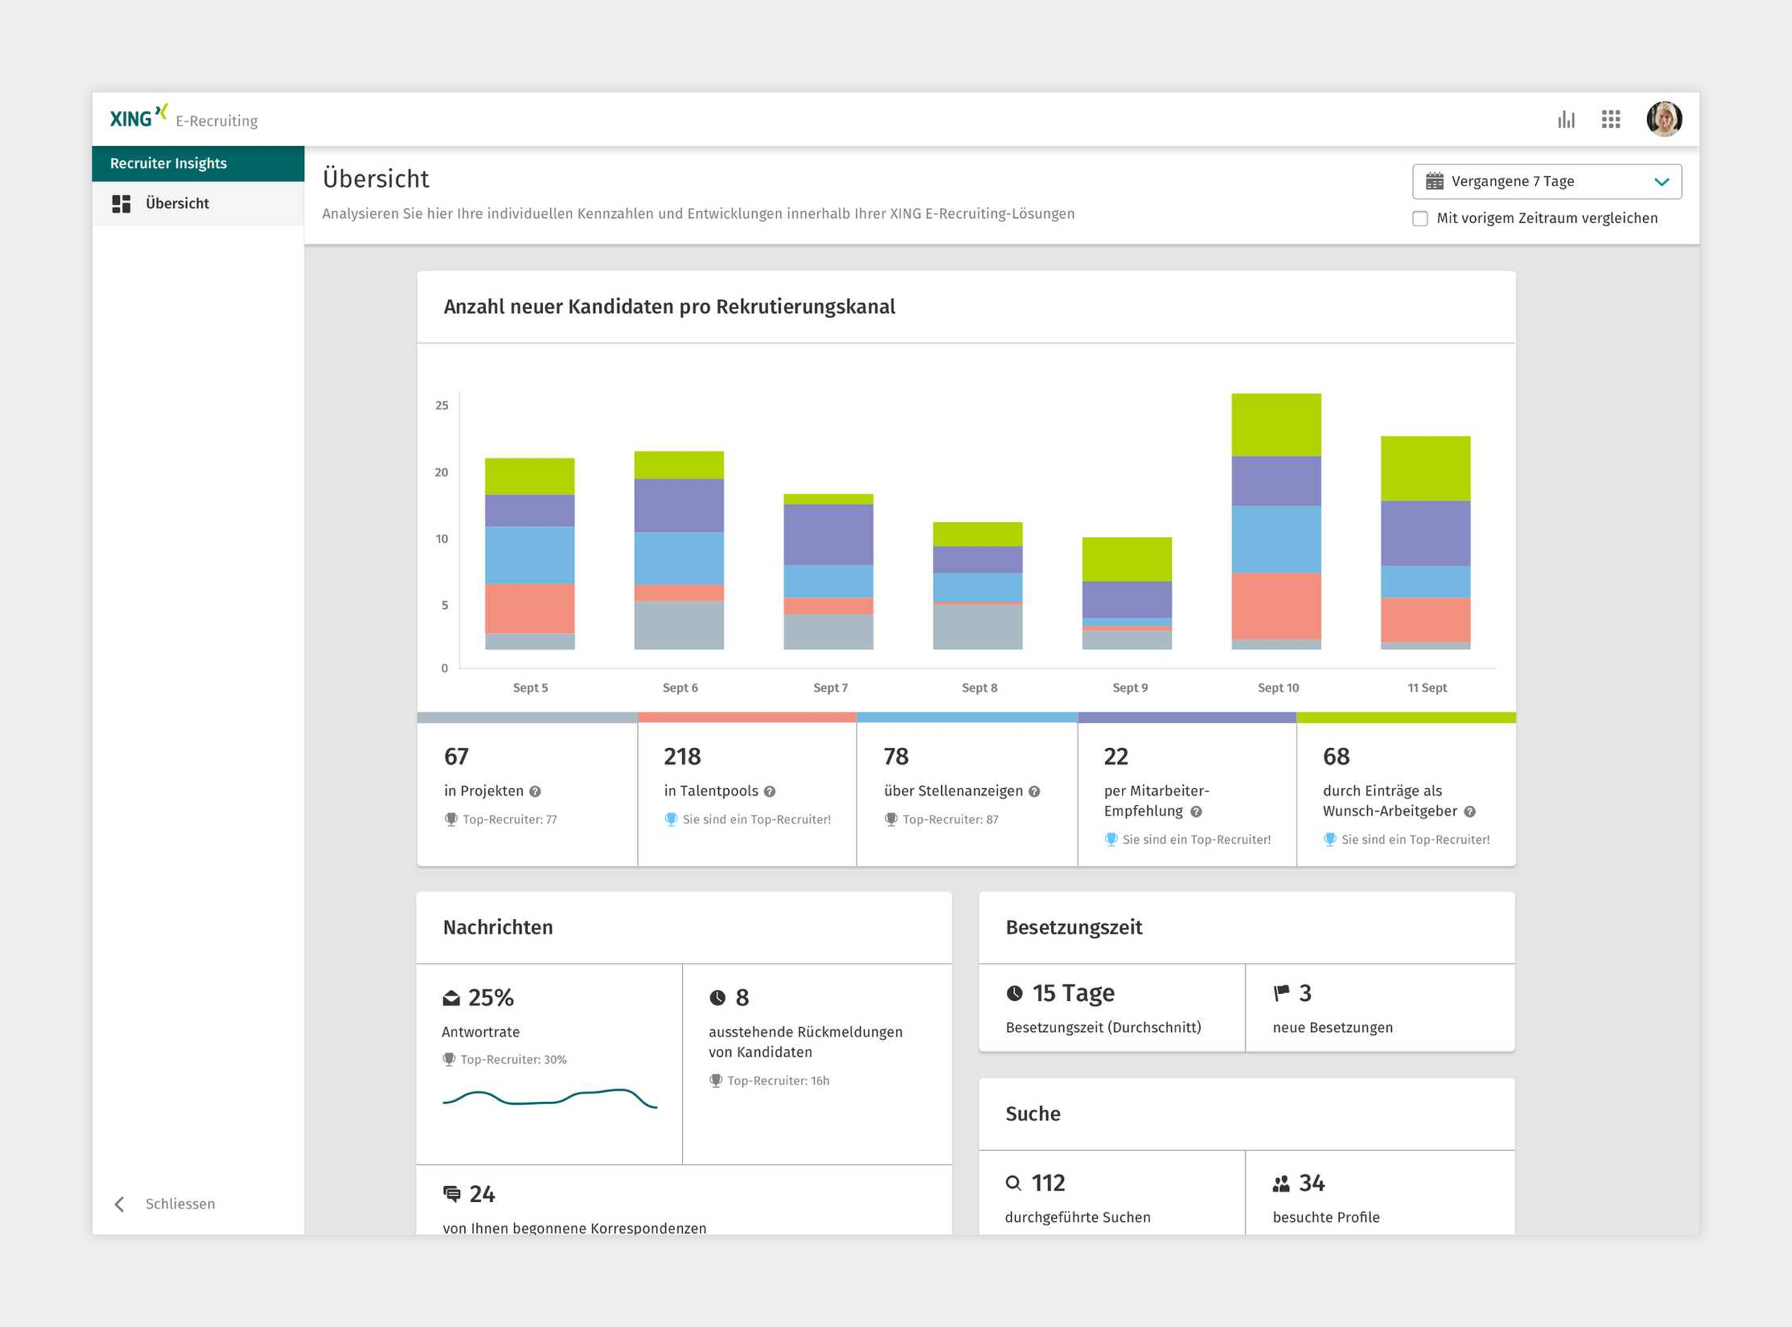The height and width of the screenshot is (1327, 1792).
Task: Select the Übersicht dashboard icon in the sidebar
Action: pyautogui.click(x=121, y=203)
